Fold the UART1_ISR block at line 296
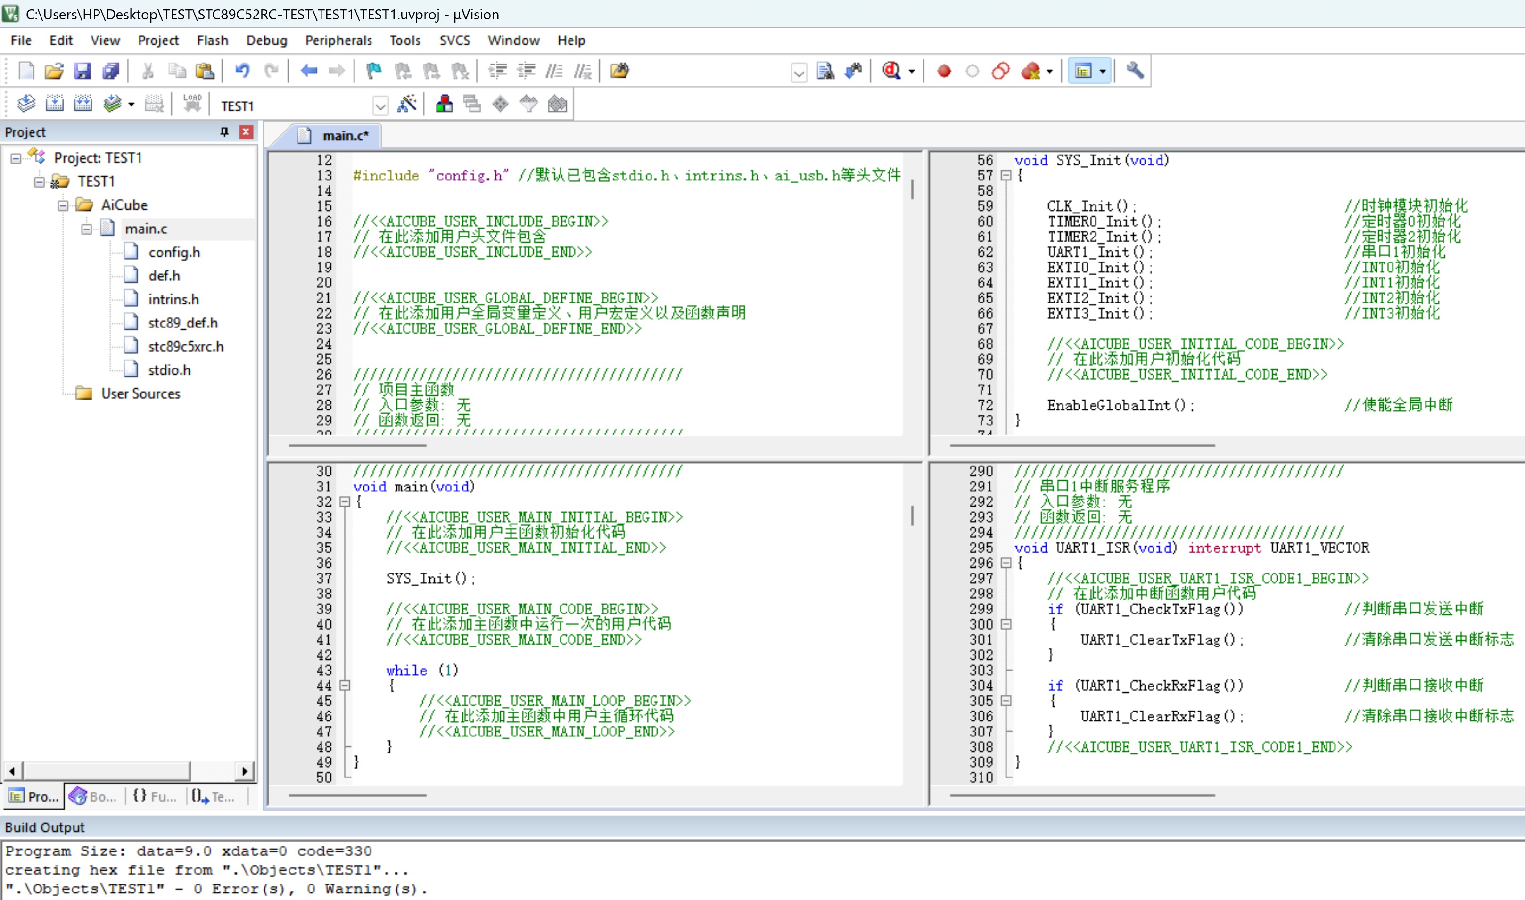 [x=1006, y=564]
